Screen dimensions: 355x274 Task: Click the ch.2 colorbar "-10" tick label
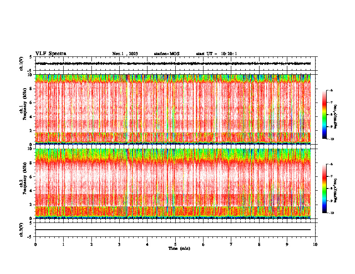[x=331, y=213]
